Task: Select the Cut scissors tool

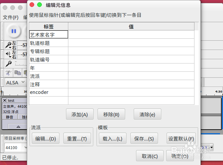Action: point(8,73)
